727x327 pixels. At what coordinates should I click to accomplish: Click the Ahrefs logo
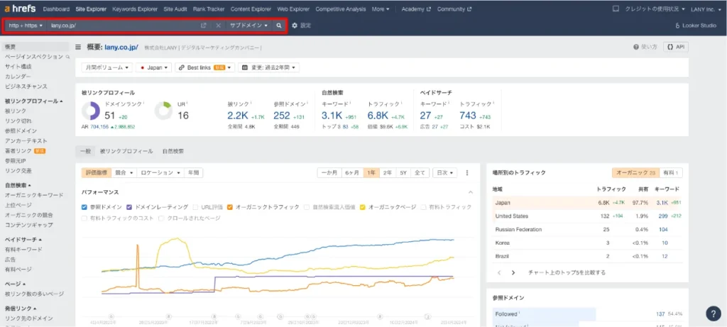point(21,9)
